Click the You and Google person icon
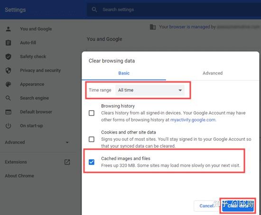Image resolution: width=261 pixels, height=215 pixels. tap(9, 29)
